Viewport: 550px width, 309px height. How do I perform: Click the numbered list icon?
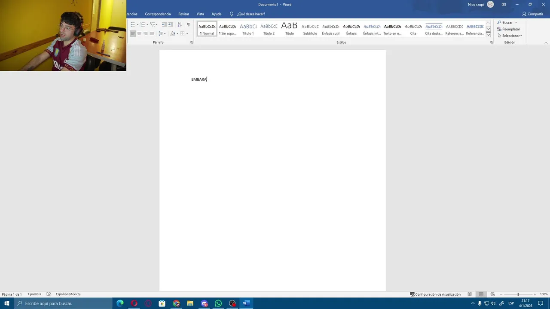[x=143, y=24]
